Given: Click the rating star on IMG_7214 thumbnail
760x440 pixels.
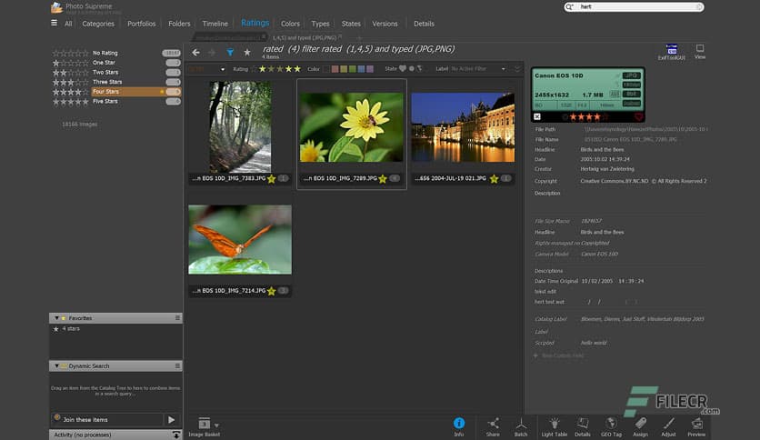Looking at the screenshot, I should coord(272,291).
